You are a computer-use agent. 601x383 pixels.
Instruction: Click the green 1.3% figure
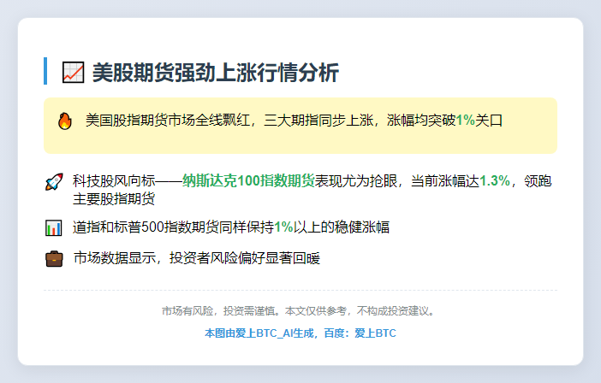click(x=495, y=180)
